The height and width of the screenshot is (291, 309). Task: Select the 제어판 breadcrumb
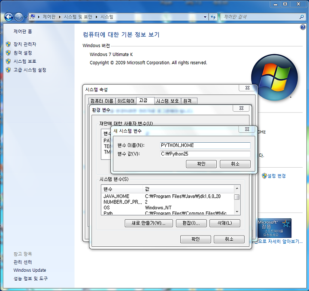tap(49, 17)
